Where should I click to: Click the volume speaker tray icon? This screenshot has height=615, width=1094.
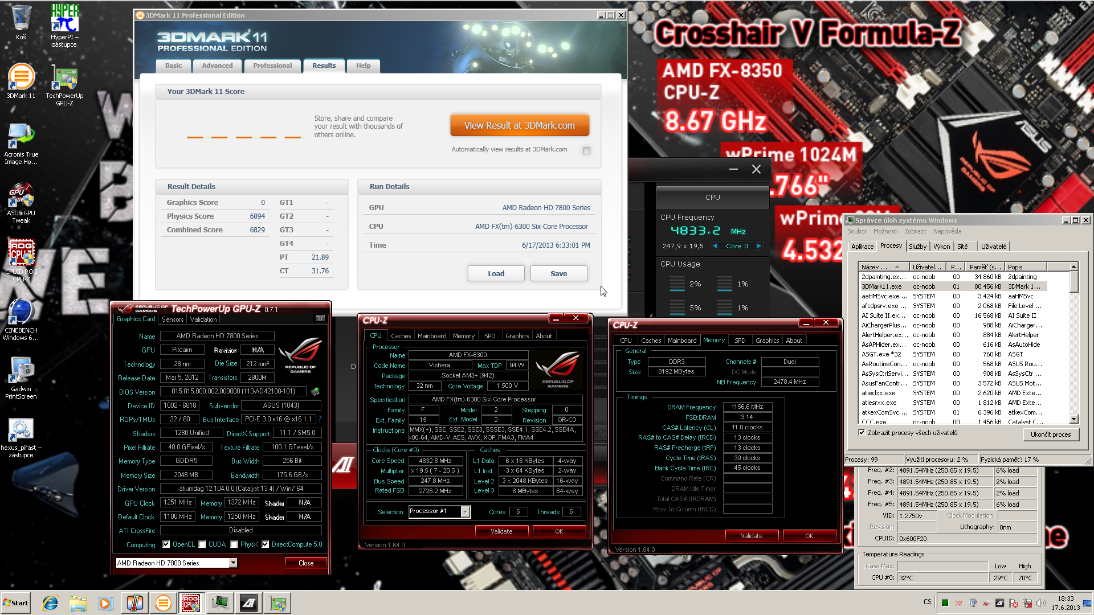point(1041,603)
